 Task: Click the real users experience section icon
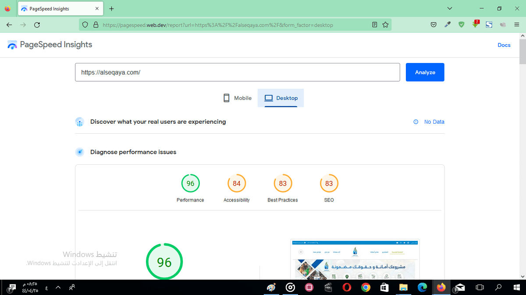coord(79,122)
